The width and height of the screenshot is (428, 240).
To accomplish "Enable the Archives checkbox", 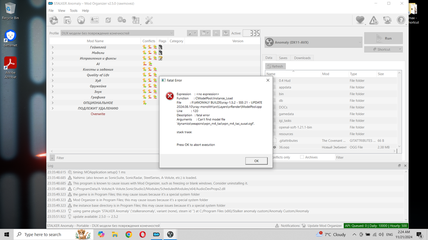I will (x=302, y=157).
